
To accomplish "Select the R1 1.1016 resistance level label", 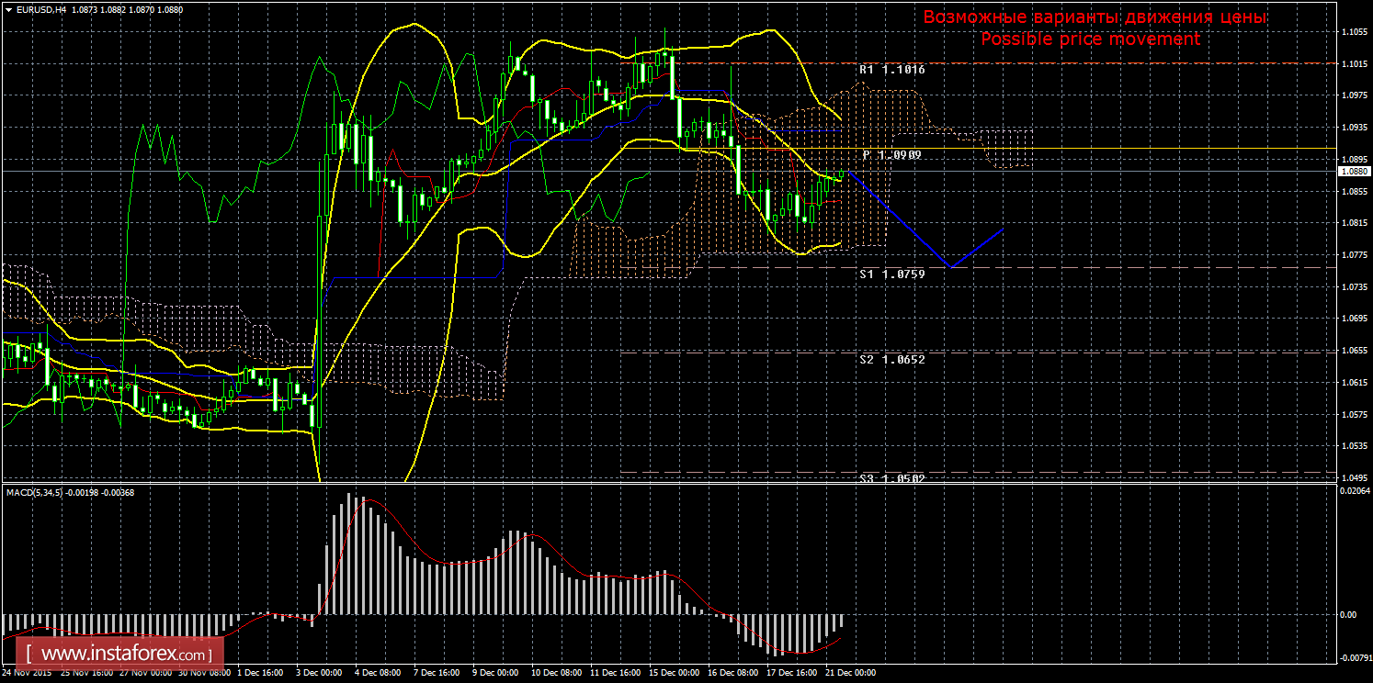I will (891, 70).
